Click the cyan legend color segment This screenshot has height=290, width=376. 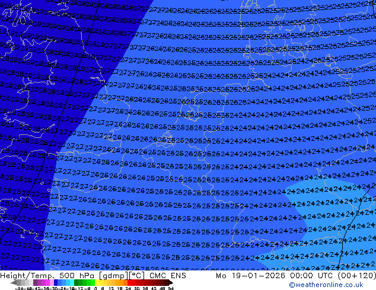click(x=72, y=282)
